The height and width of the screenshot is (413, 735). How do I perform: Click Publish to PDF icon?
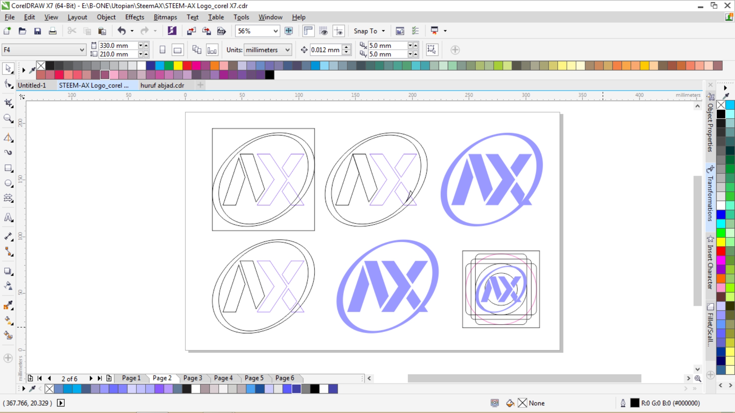[221, 31]
